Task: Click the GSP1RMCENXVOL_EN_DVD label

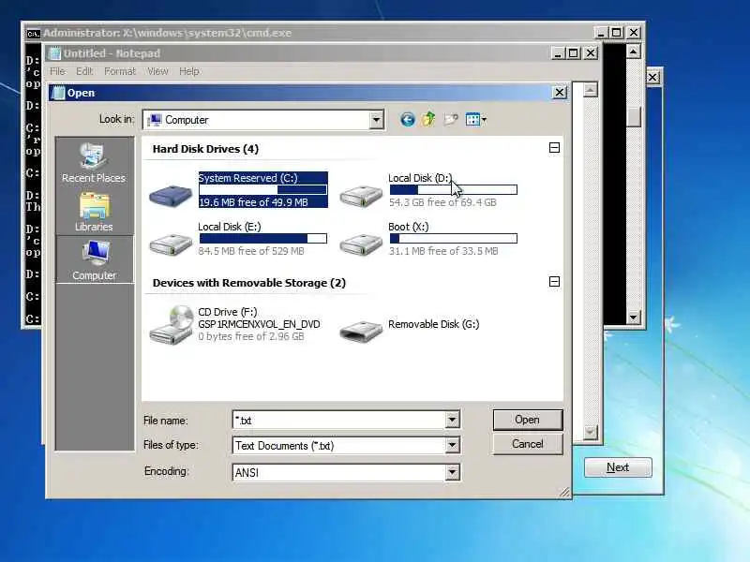Action: pos(260,324)
